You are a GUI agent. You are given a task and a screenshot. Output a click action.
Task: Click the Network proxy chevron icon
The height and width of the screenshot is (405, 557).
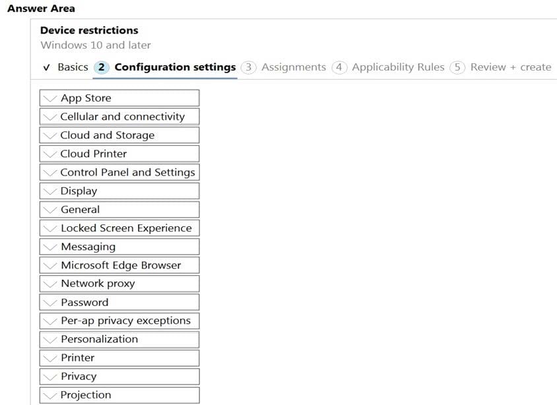(49, 284)
